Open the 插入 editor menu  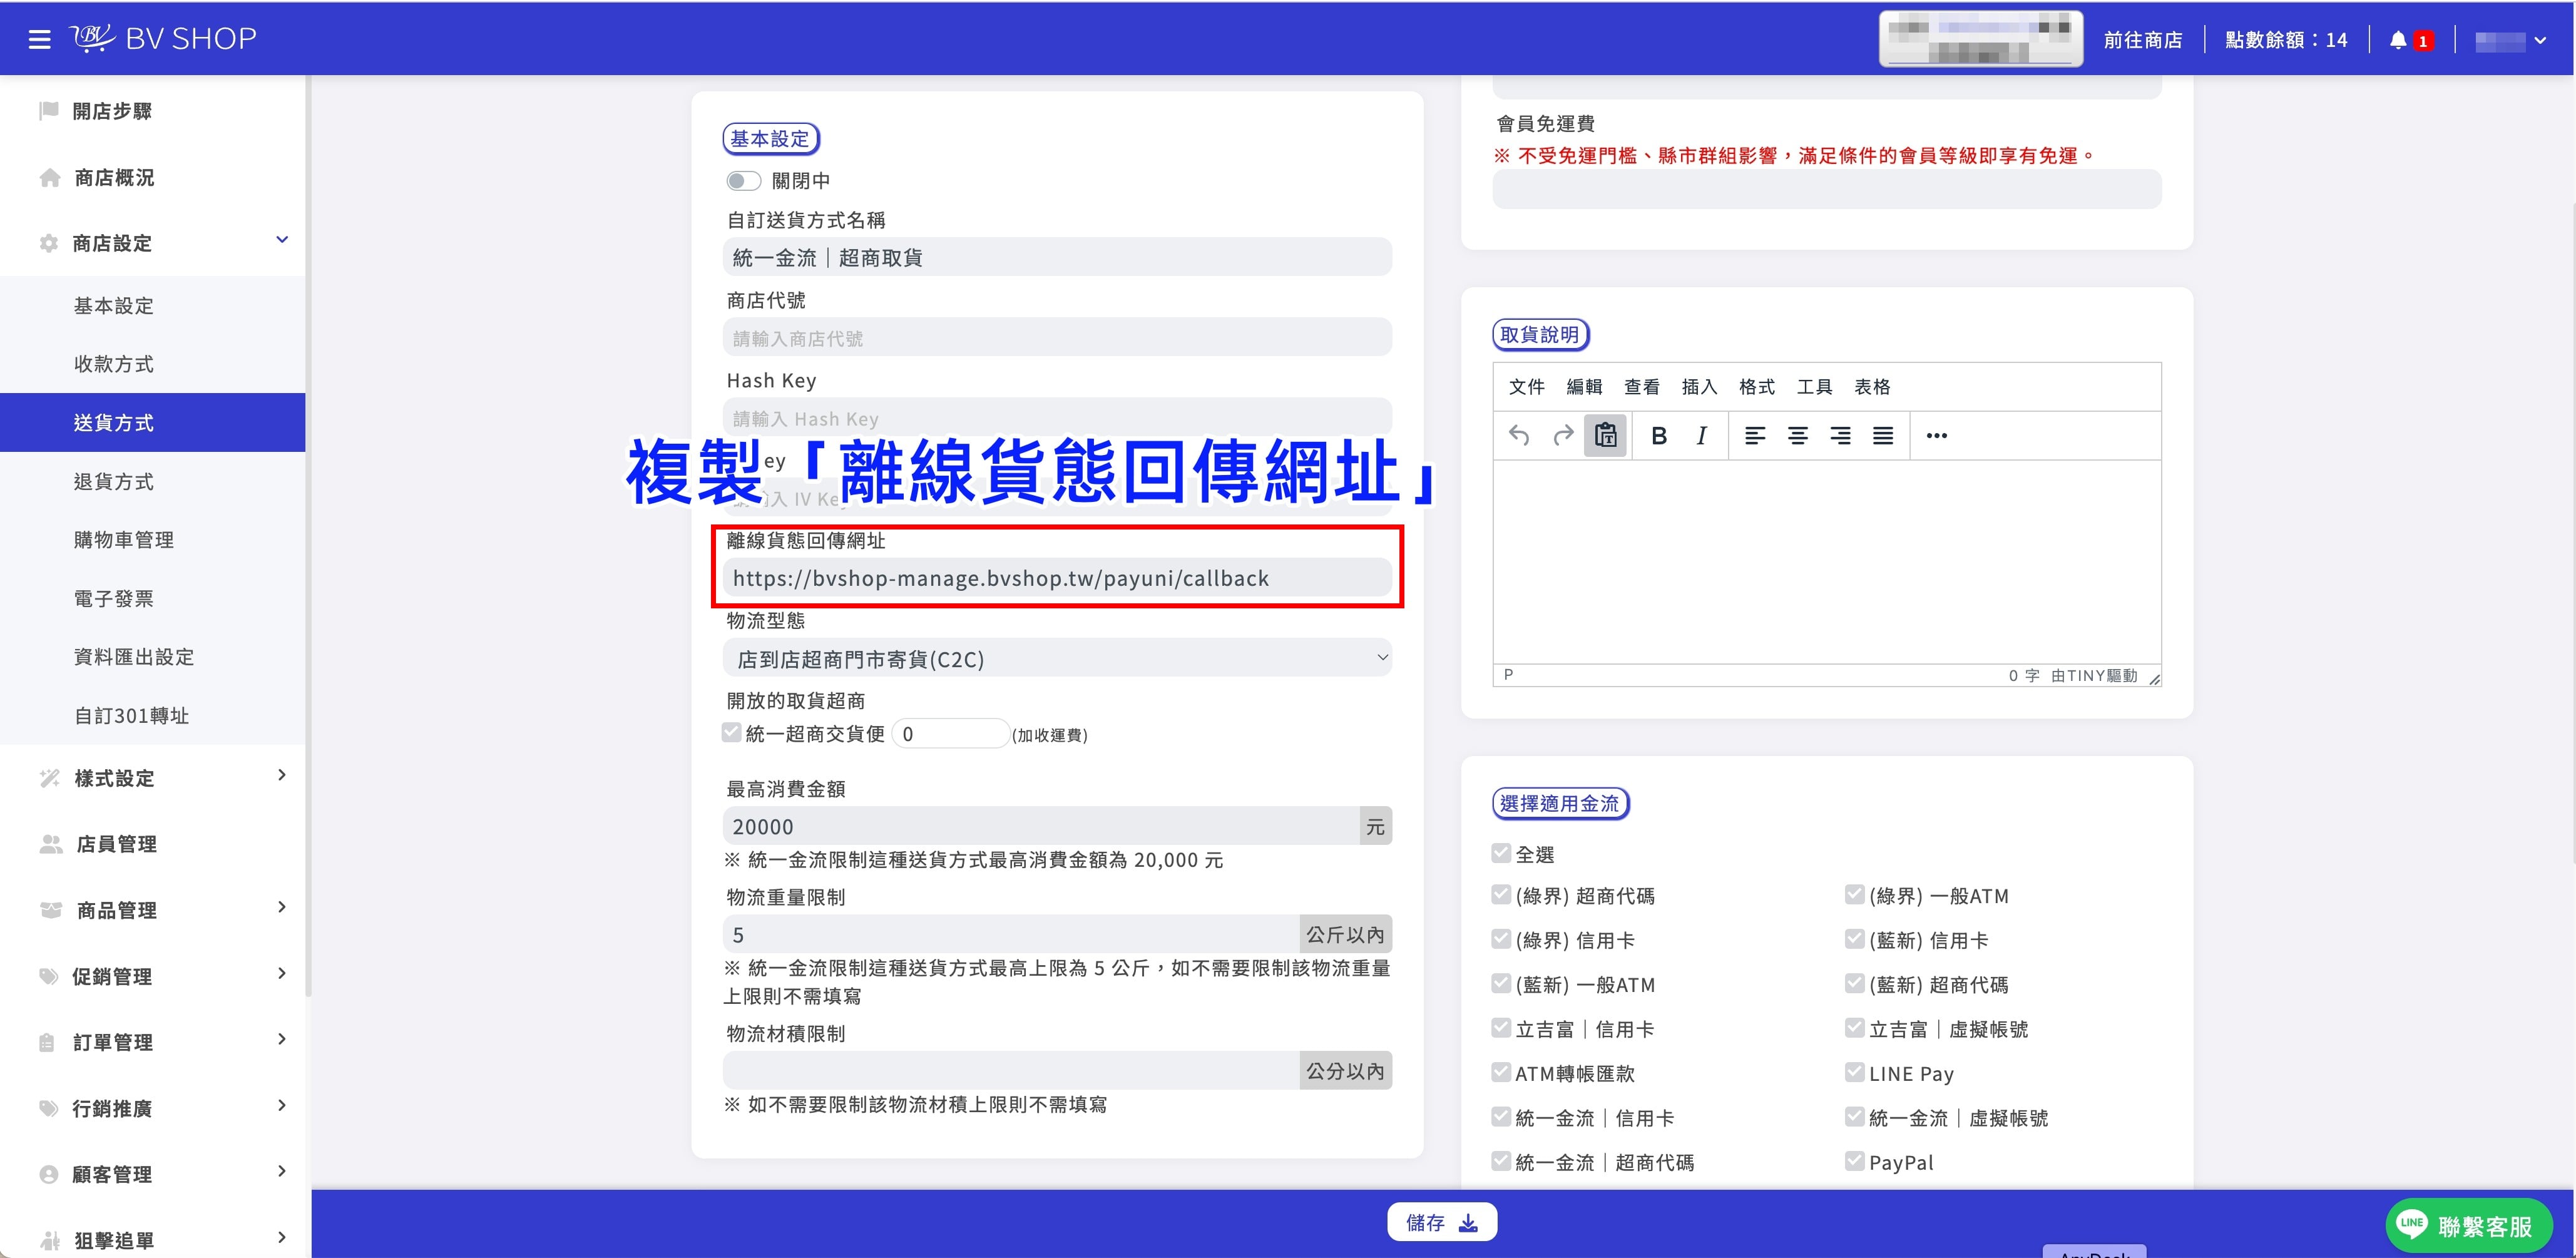[1699, 387]
